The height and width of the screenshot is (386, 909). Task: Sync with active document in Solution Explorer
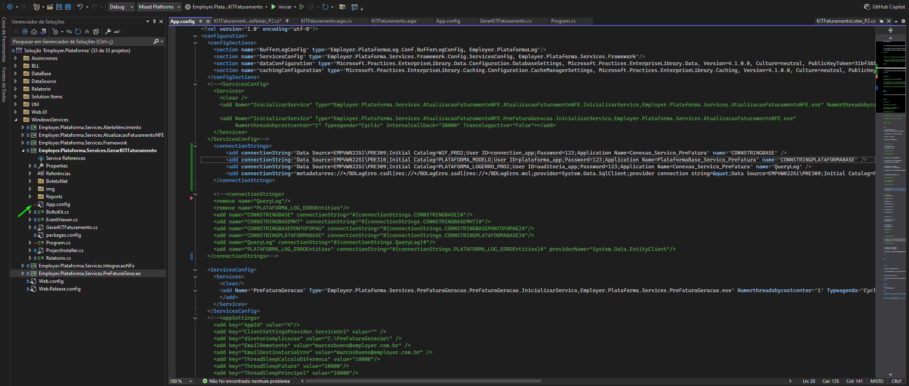[x=69, y=32]
